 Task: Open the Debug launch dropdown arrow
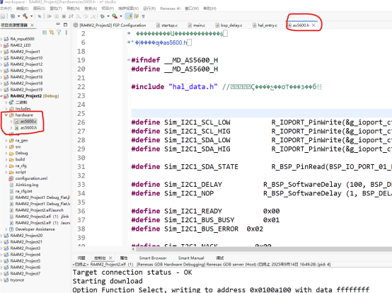coord(108,16)
